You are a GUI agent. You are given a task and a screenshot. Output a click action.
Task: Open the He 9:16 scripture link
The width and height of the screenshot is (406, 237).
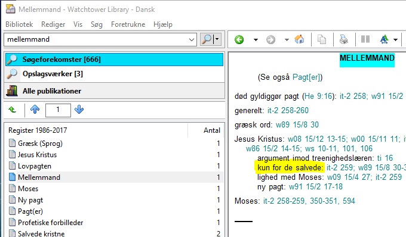point(318,96)
